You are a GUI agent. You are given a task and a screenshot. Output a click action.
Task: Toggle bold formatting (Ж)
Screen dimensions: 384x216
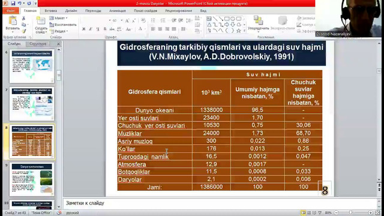[84, 29]
